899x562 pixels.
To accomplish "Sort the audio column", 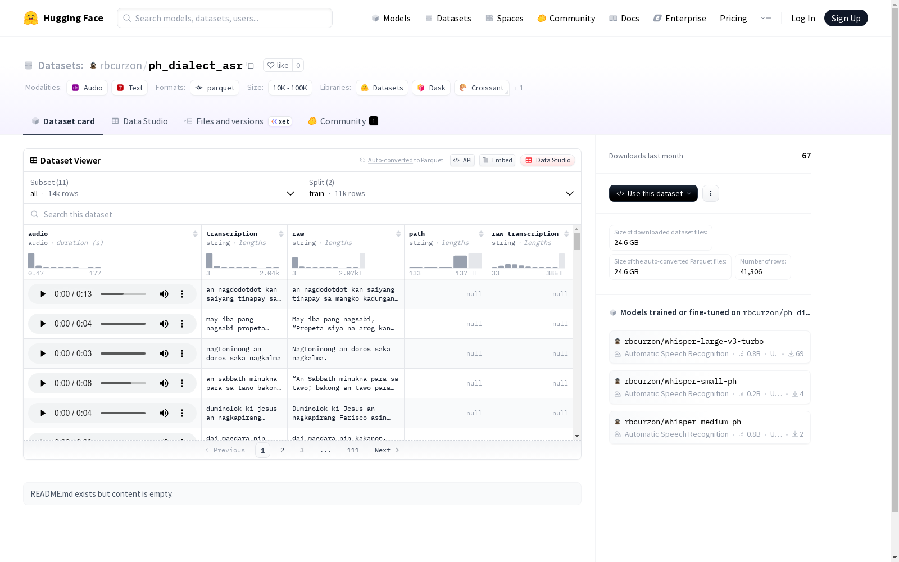I will tap(195, 234).
